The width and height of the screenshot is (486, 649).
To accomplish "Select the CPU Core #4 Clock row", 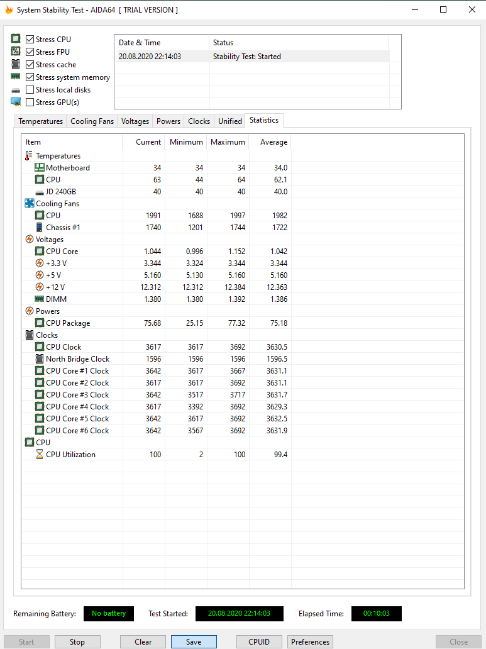I will [x=157, y=406].
